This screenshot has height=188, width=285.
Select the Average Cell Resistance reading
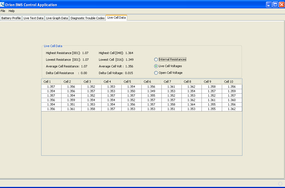pos(67,66)
